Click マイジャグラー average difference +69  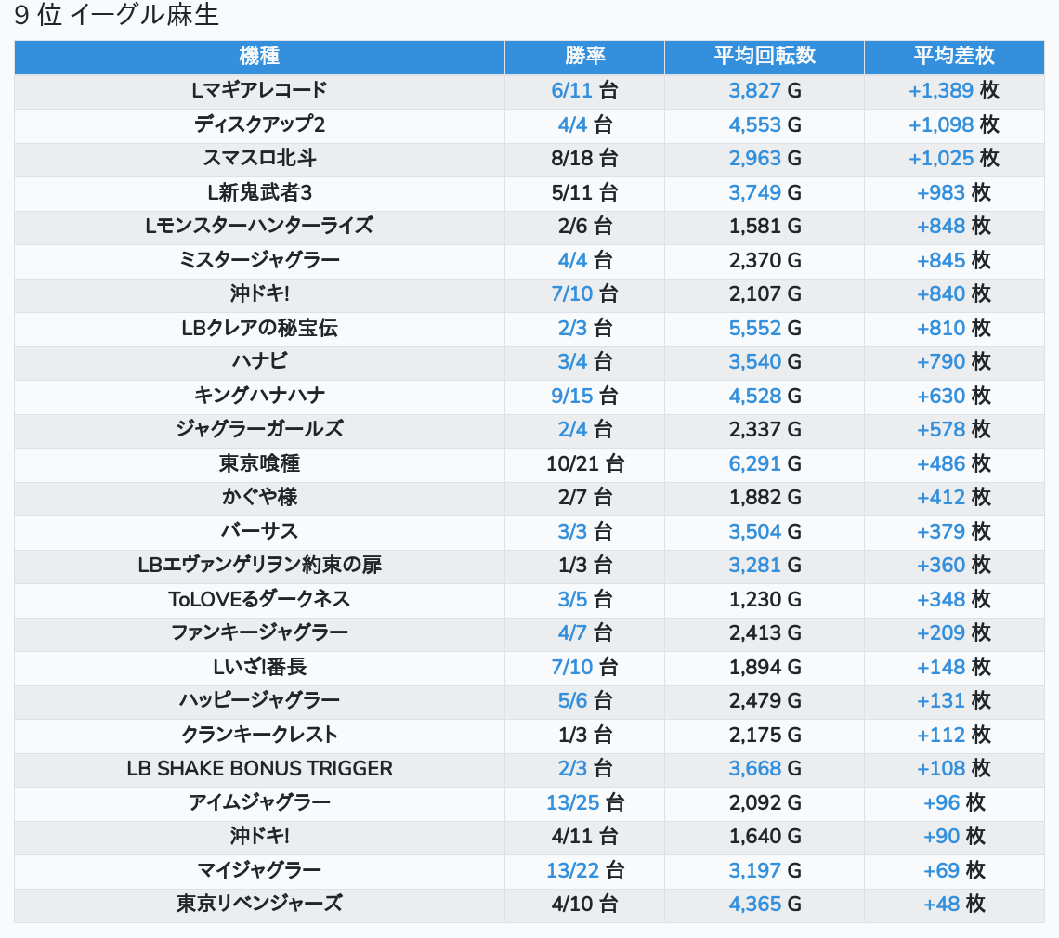941,870
